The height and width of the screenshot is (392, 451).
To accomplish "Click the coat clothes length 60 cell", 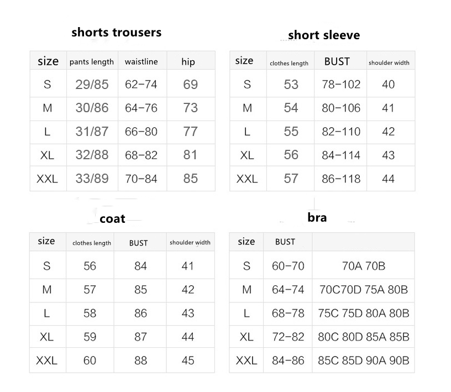I will (90, 360).
